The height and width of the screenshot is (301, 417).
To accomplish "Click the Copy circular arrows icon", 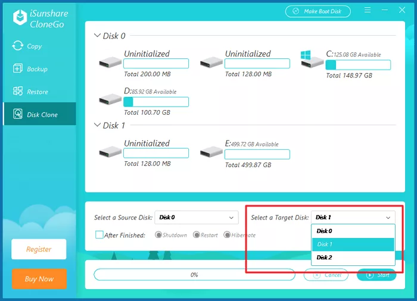I will click(17, 46).
